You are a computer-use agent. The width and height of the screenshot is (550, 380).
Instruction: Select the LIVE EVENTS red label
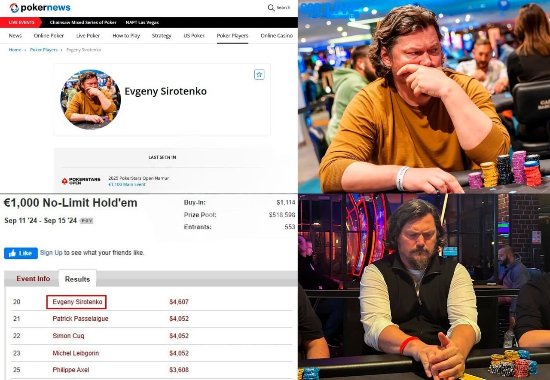click(21, 22)
